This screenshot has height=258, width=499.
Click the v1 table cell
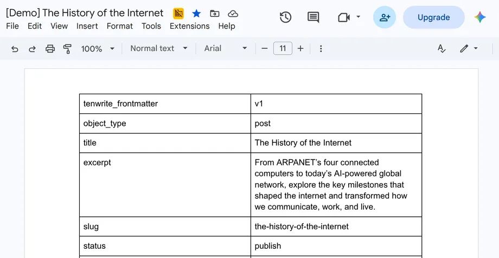click(x=336, y=104)
